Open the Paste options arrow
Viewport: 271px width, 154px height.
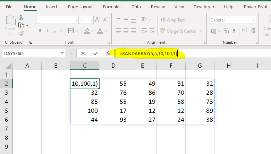(10, 34)
